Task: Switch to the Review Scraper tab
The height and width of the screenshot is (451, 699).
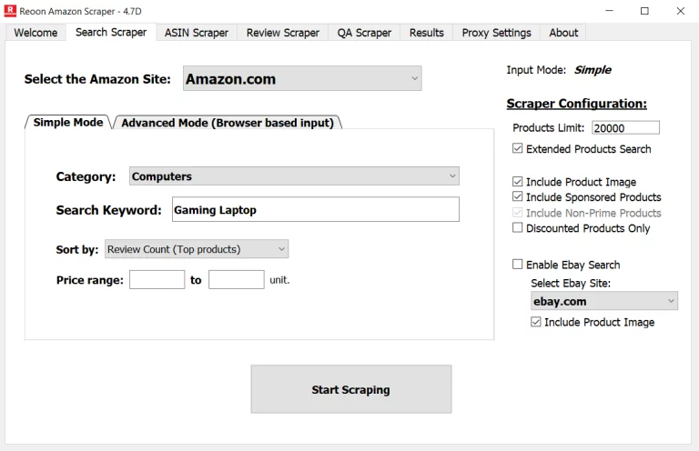Action: [x=283, y=33]
